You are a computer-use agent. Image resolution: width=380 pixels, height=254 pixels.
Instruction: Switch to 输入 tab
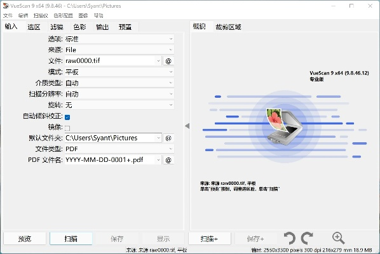11,27
